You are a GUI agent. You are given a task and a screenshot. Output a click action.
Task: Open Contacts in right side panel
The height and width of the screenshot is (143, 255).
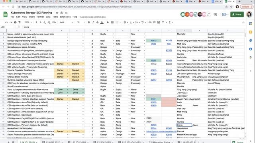[x=251, y=49]
